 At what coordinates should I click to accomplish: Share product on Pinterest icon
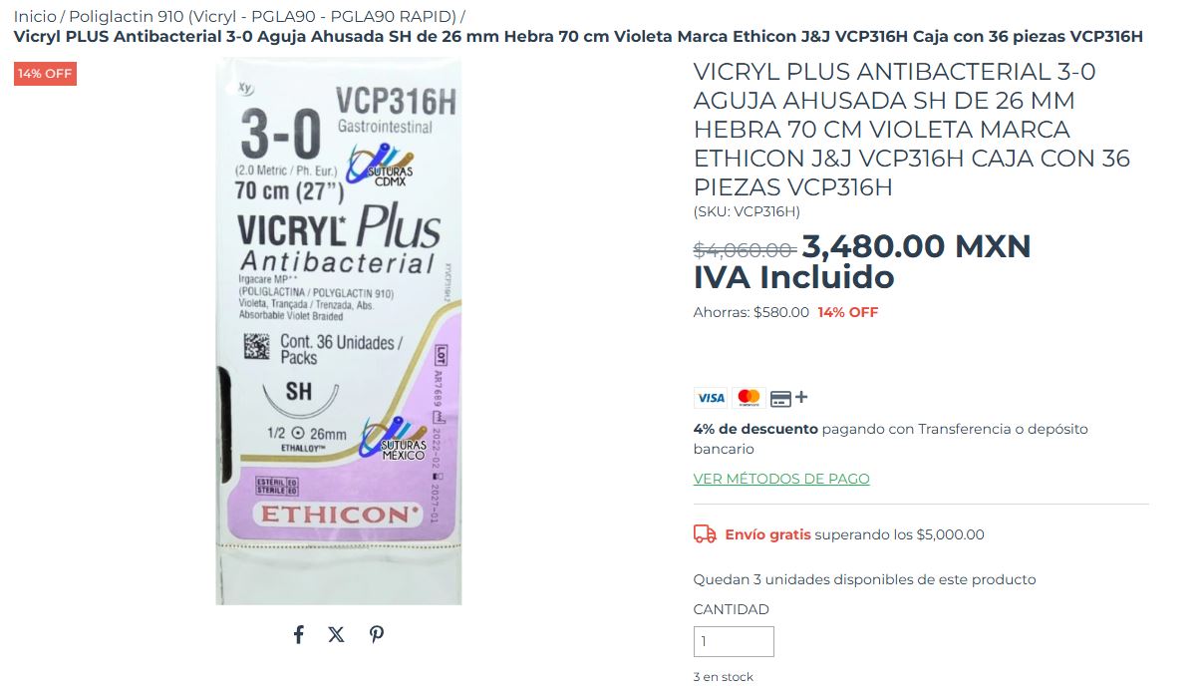click(x=376, y=634)
